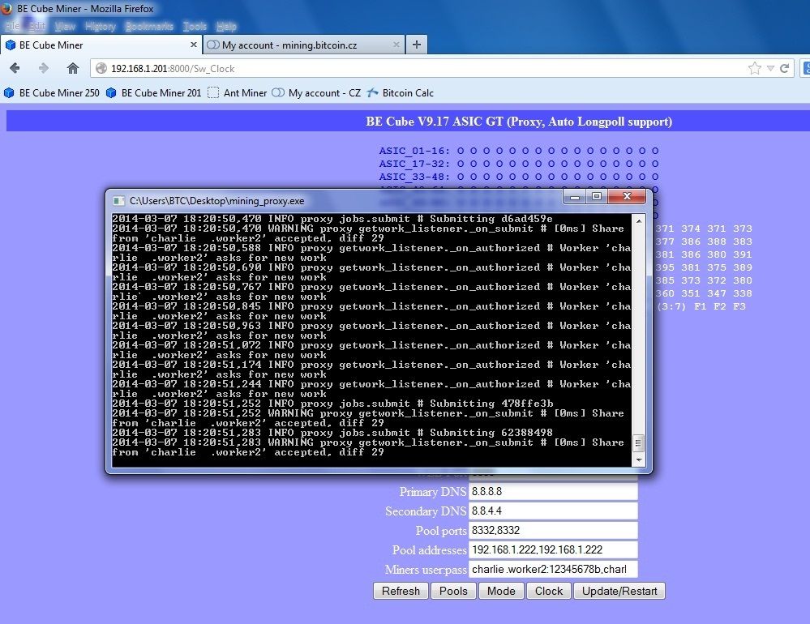Click the Clock button
The image size is (810, 624).
(x=549, y=591)
